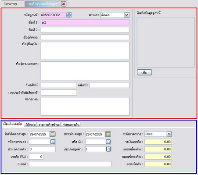Click the ยอดเช็คคงค้าง amount field
Viewport: 198px width, 175px height.
click(158, 157)
